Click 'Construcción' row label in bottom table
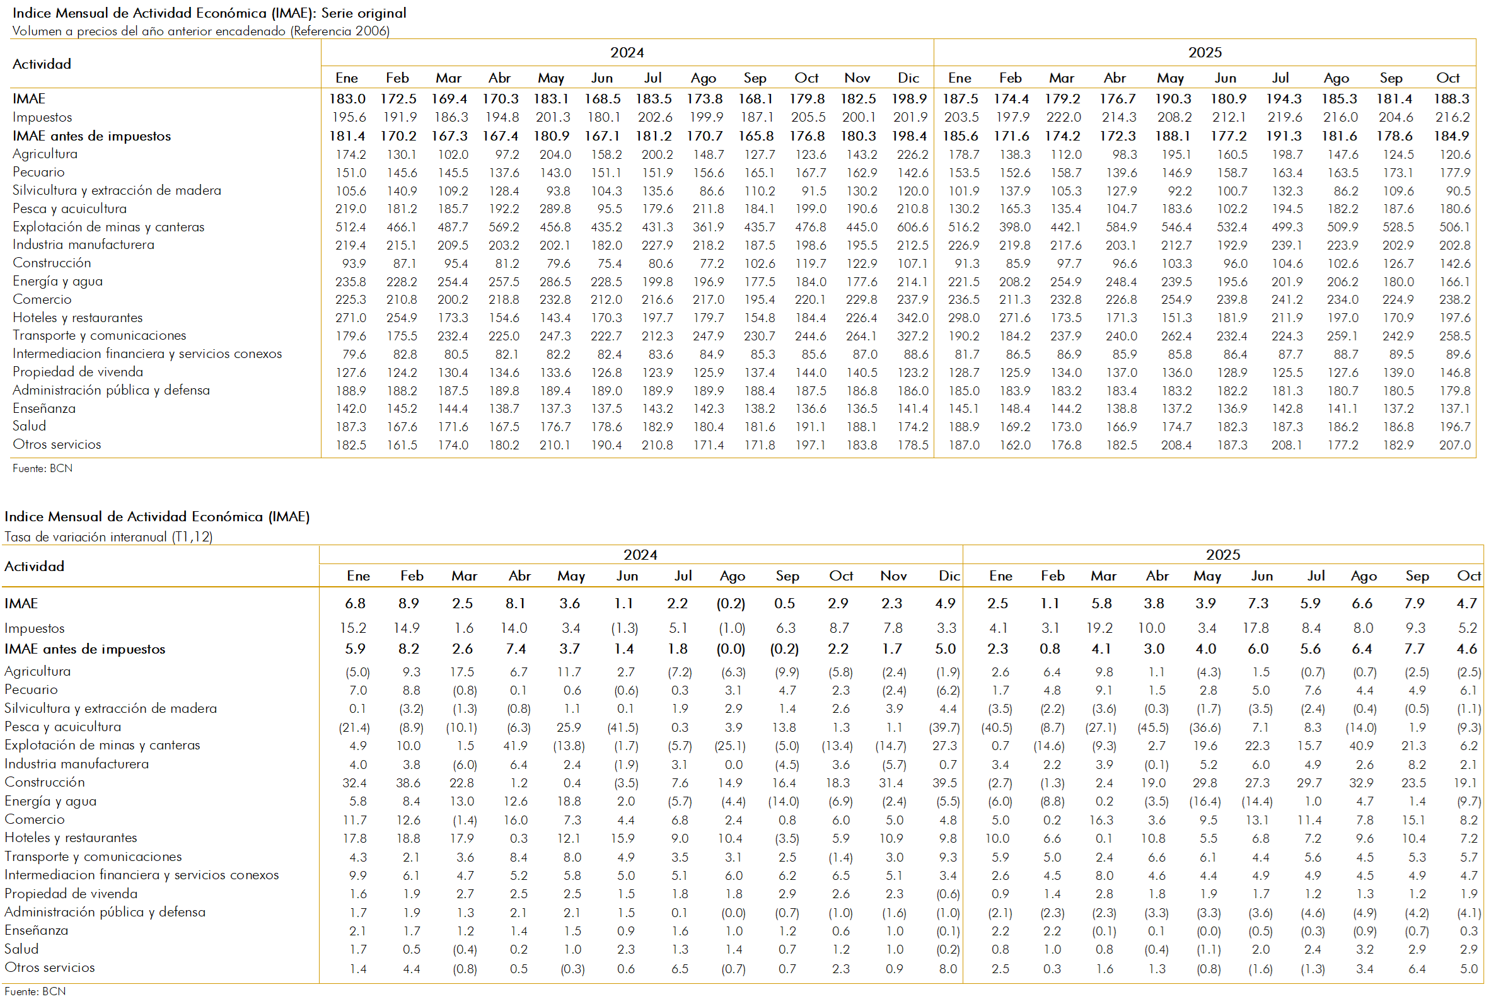The height and width of the screenshot is (999, 1489). pos(45,782)
